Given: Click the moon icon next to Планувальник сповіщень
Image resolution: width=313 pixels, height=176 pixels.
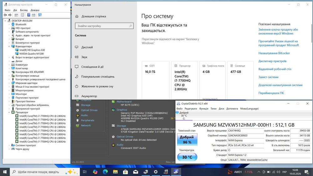Looking at the screenshot, I should 77,77.
